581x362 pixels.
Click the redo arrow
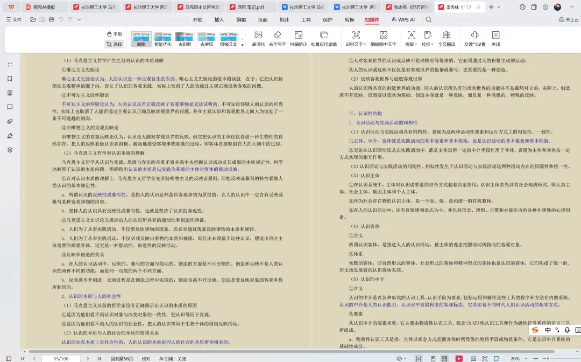click(x=70, y=19)
